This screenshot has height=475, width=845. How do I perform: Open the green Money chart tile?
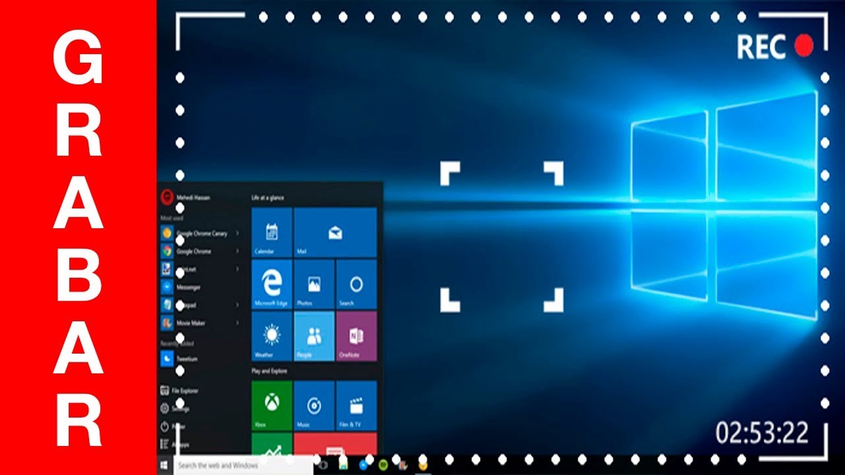(x=271, y=444)
